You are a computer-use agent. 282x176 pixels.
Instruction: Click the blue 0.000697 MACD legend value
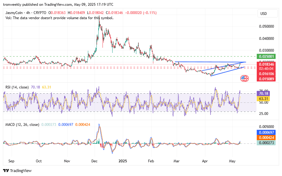pos(66,125)
